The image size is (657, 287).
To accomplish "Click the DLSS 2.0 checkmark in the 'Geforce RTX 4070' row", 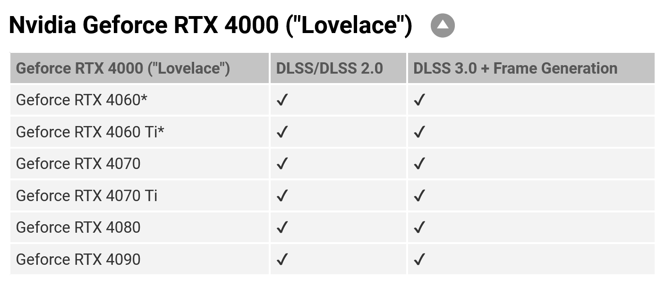I will pyautogui.click(x=282, y=164).
